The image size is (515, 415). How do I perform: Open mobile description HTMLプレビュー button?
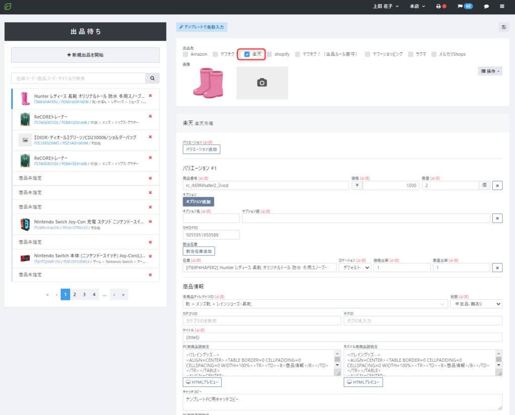click(x=363, y=382)
